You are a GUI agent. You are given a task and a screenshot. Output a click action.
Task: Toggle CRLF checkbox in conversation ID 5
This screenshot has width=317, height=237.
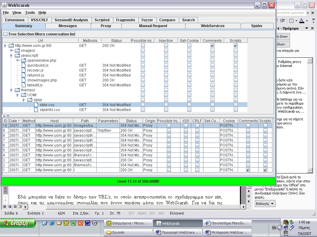pyautogui.click(x=197, y=150)
